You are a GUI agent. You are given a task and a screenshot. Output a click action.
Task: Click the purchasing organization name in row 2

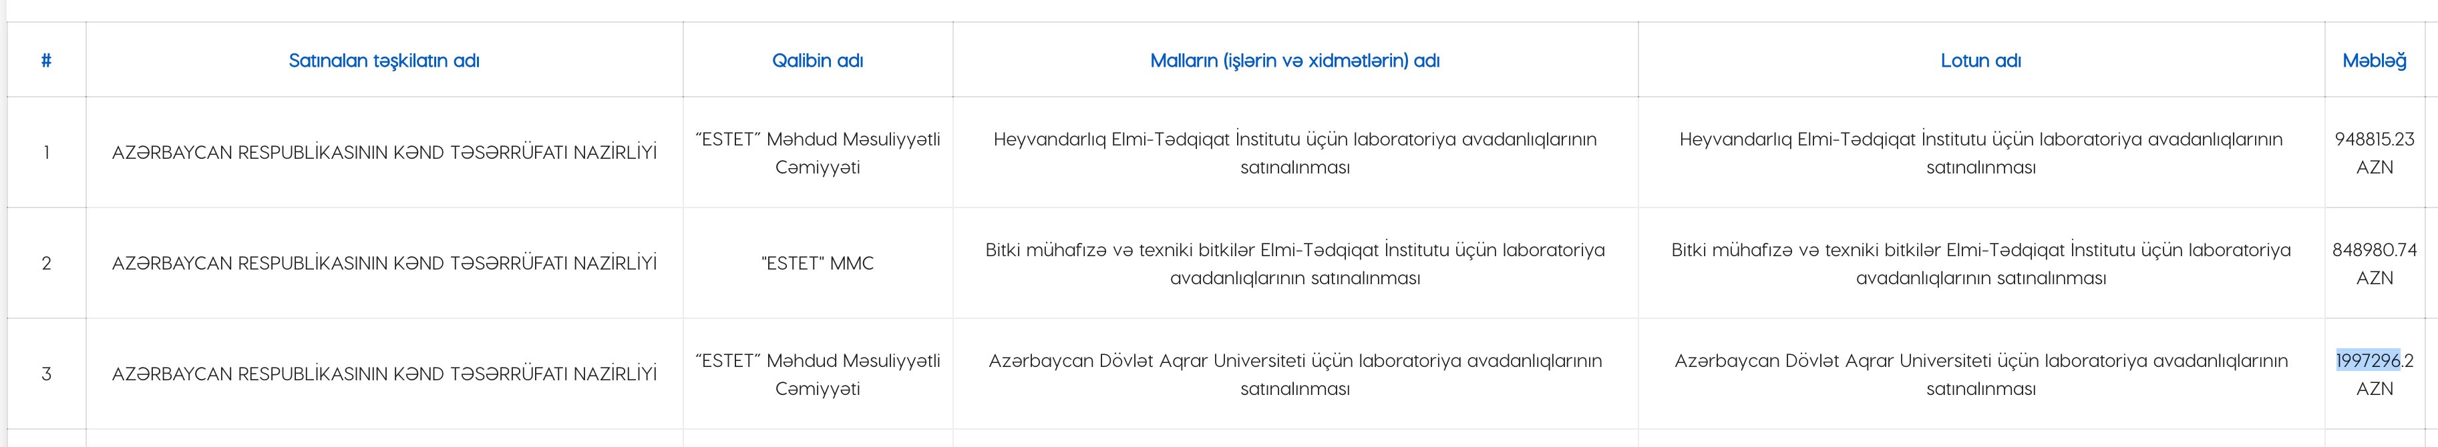[x=383, y=263]
